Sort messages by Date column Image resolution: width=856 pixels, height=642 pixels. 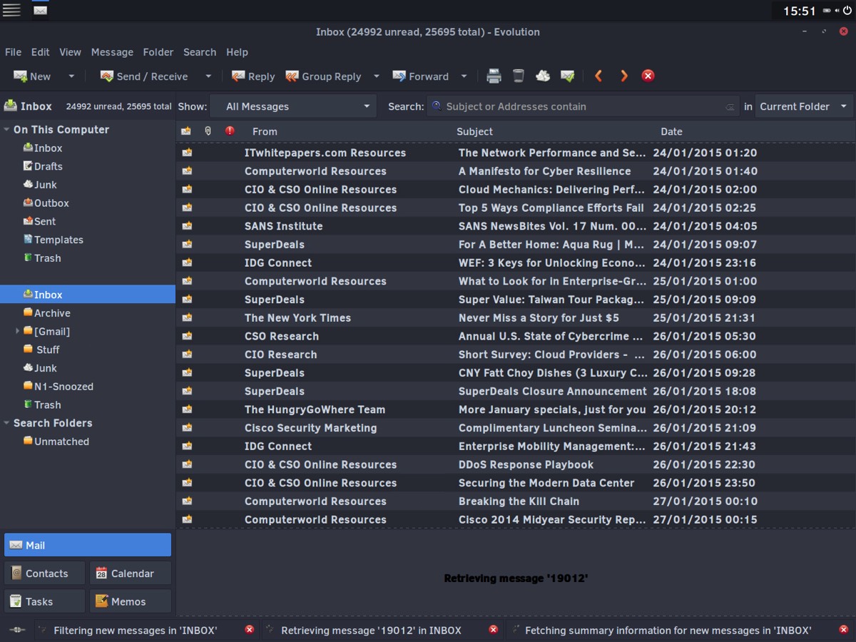(x=671, y=131)
